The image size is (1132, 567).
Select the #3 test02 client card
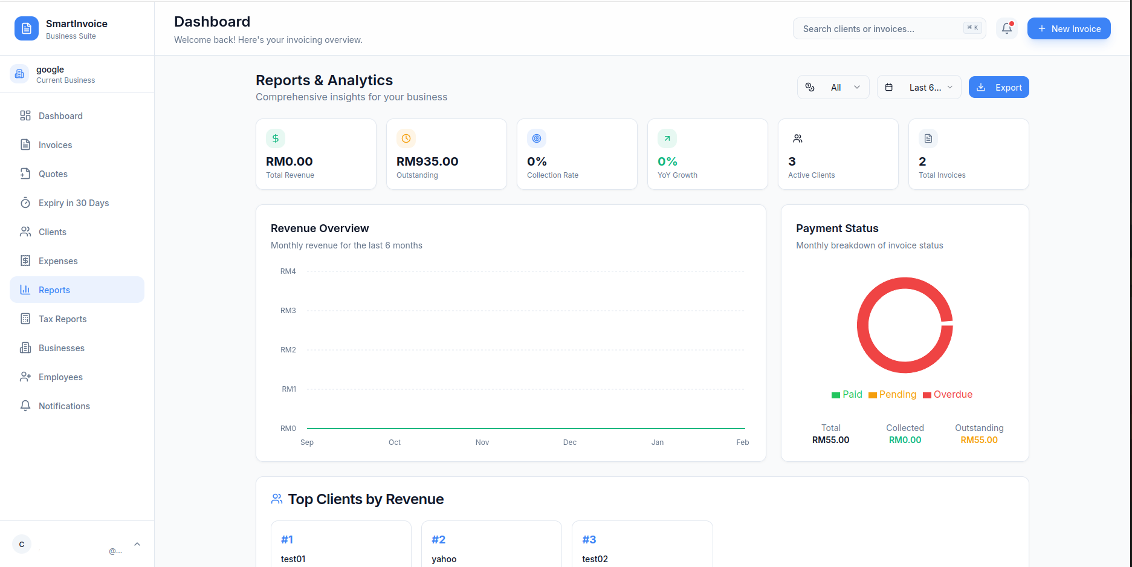642,544
